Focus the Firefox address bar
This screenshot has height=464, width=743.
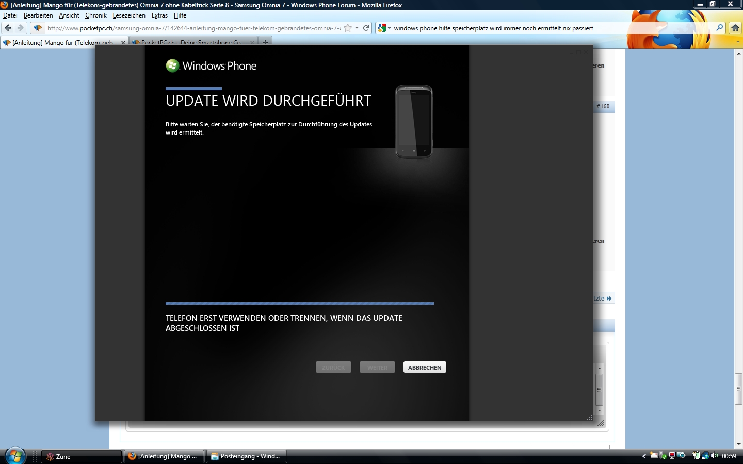(x=193, y=28)
